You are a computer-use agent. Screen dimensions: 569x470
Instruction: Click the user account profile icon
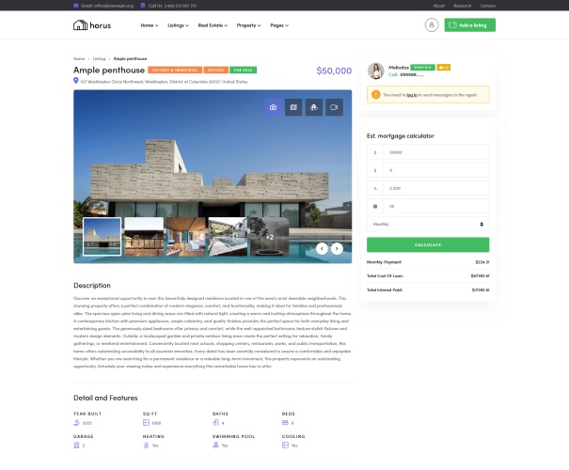(432, 25)
